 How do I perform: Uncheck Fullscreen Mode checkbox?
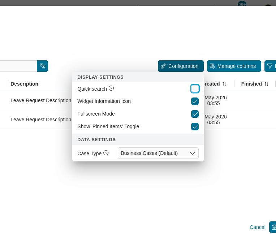pos(195,114)
